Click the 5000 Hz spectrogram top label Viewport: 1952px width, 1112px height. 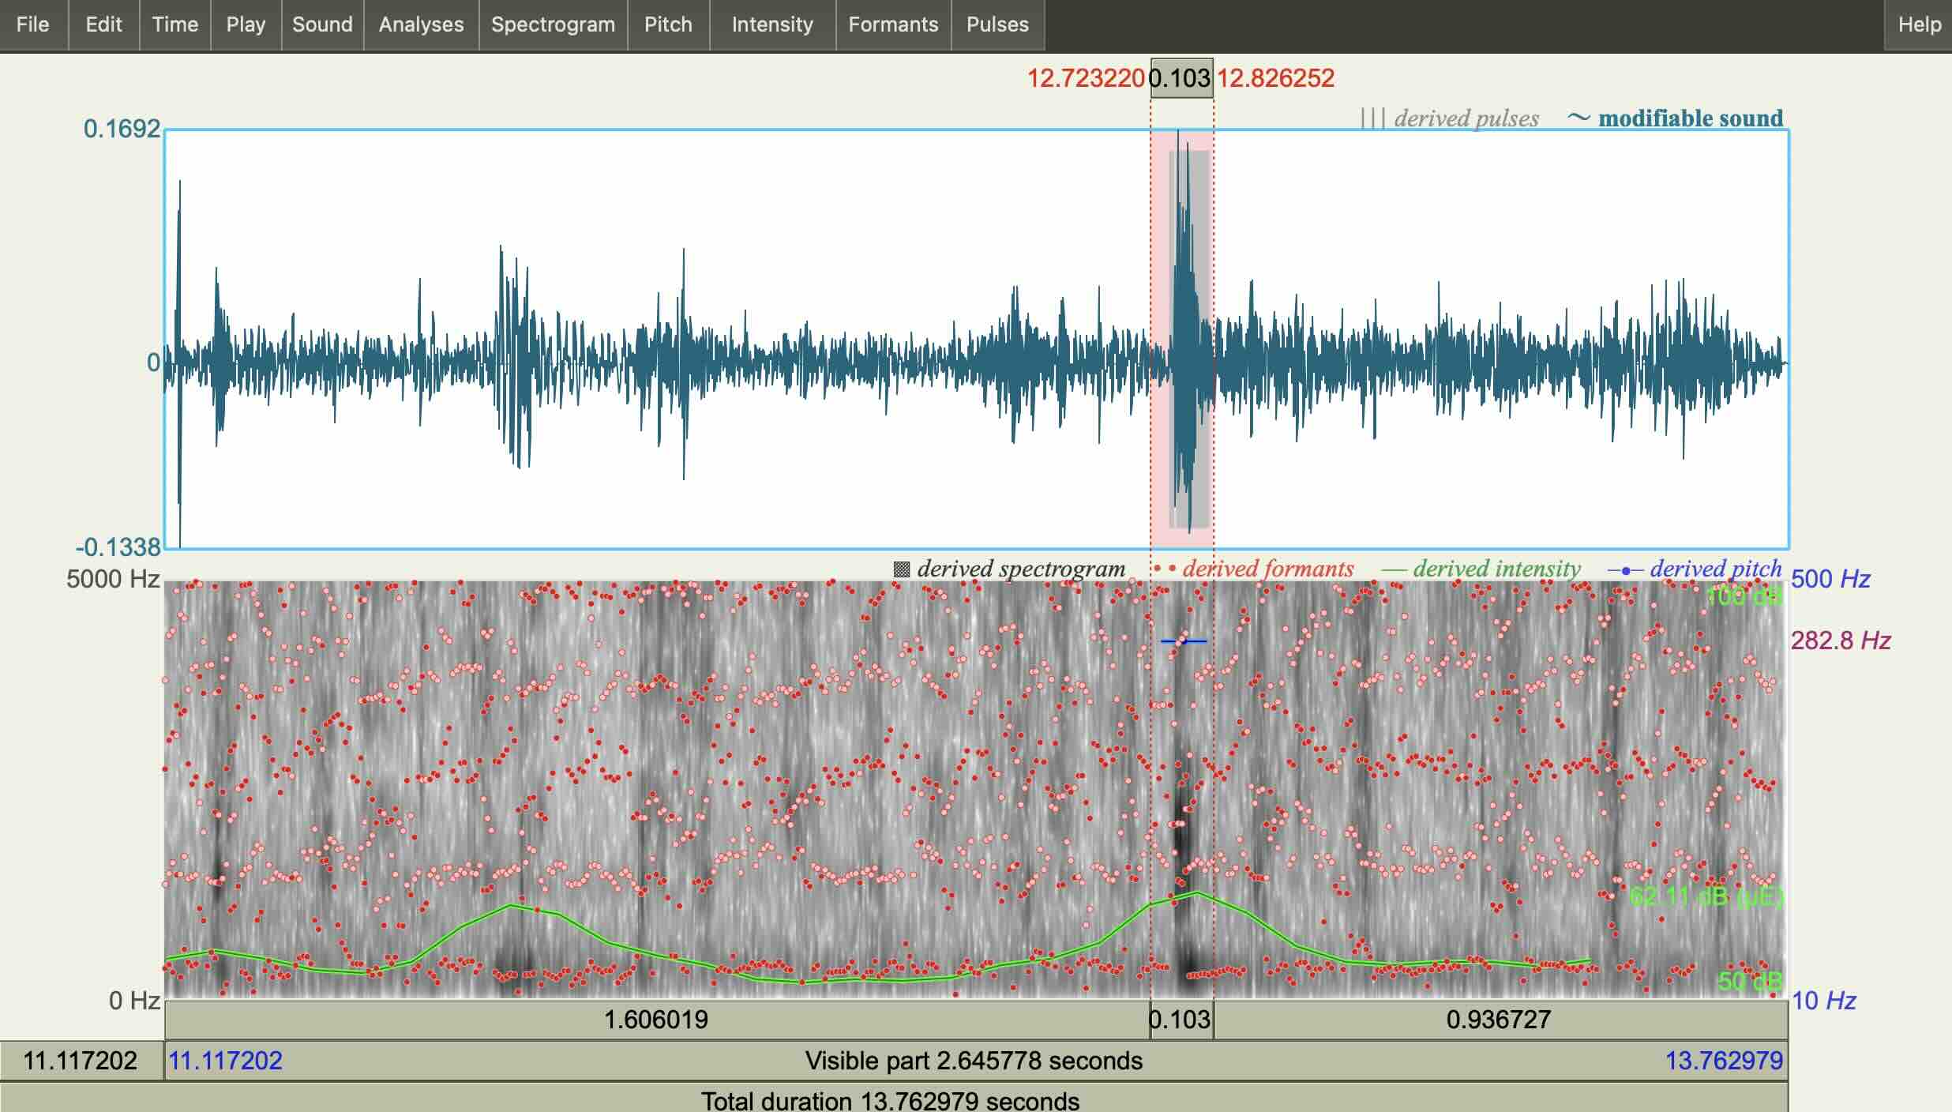[x=114, y=579]
